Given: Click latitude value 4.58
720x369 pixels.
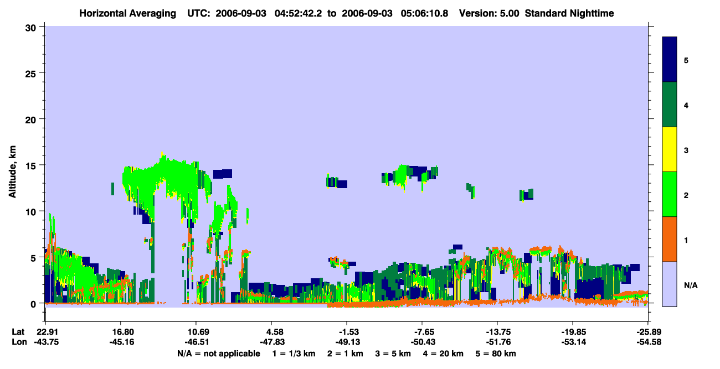Looking at the screenshot, I should tap(271, 331).
